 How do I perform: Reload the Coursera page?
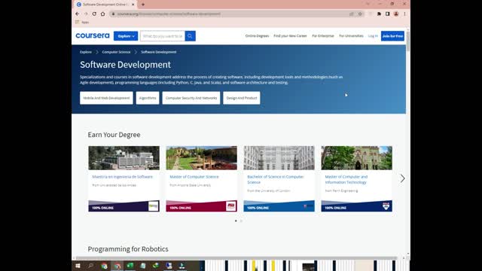pos(94,14)
